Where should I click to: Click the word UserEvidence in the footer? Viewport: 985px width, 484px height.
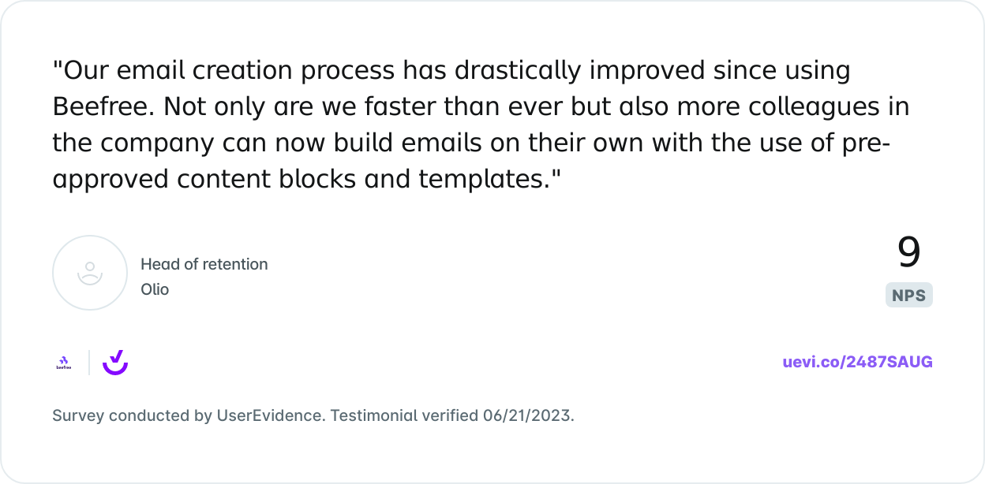click(268, 415)
